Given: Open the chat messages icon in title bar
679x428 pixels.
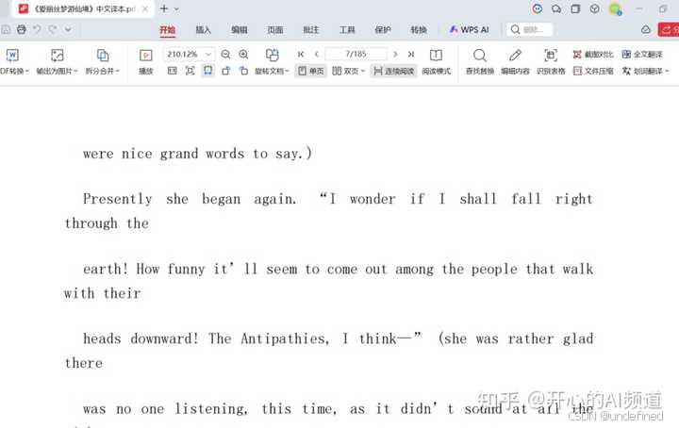Looking at the screenshot, I should click(x=556, y=8).
